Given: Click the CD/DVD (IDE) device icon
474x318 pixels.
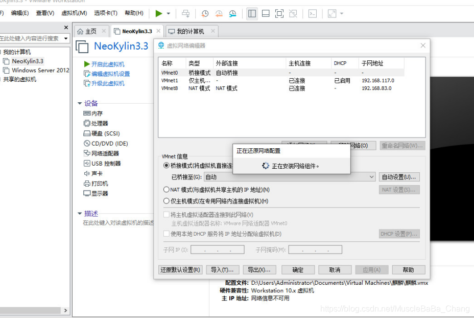Looking at the screenshot, I should pos(87,144).
